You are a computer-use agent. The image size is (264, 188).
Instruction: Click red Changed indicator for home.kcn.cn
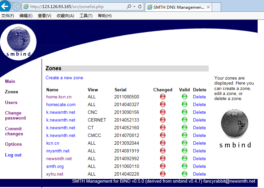coord(163,97)
